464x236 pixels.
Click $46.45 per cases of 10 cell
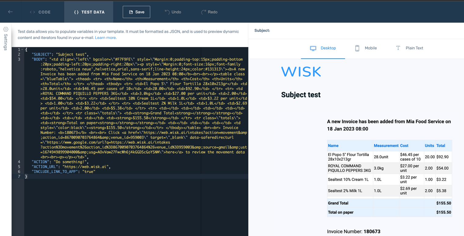[411, 157]
